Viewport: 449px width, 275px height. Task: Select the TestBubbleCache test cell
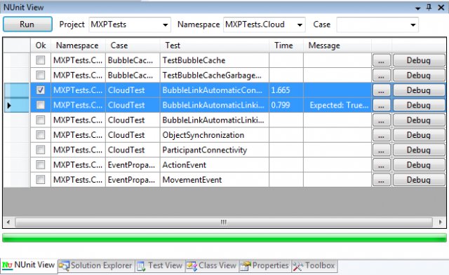tap(215, 60)
